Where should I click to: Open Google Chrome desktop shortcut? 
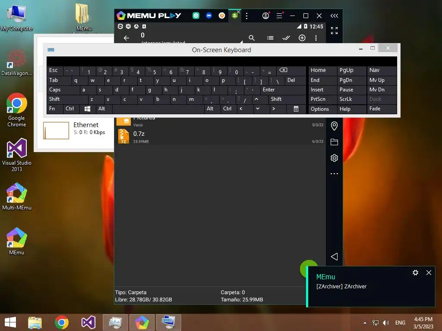click(x=17, y=110)
